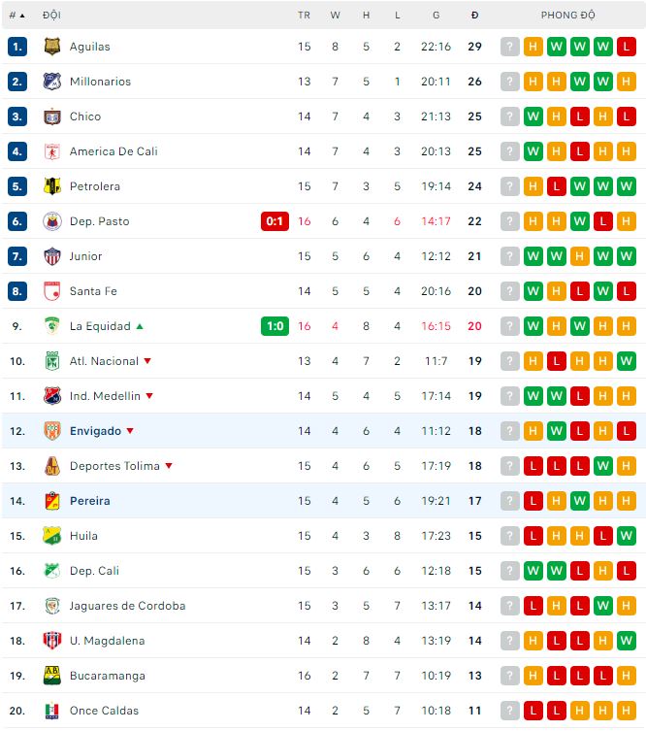Click the 0:1 live score badge for Dep. Pasto
Image resolution: width=646 pixels, height=731 pixels.
[275, 221]
